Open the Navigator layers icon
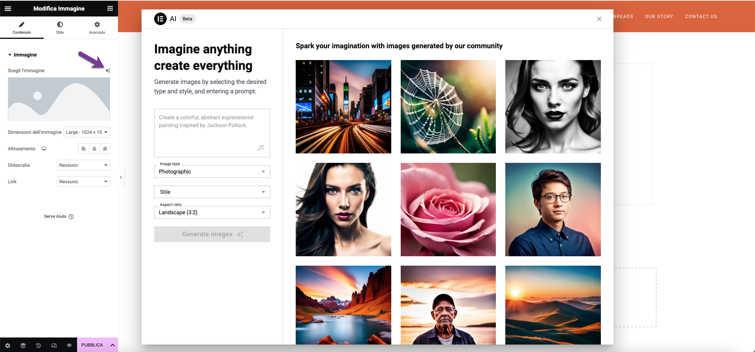This screenshot has width=755, height=352. pyautogui.click(x=23, y=345)
